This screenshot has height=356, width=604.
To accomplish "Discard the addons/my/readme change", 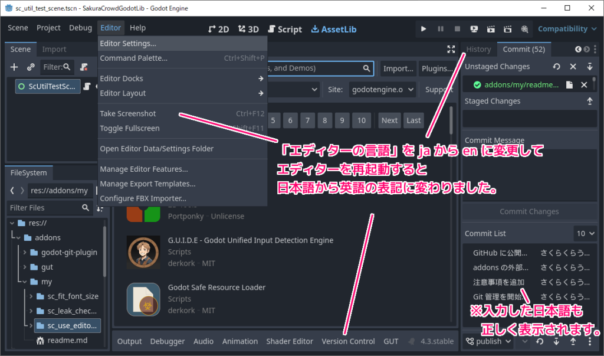I will pyautogui.click(x=584, y=85).
